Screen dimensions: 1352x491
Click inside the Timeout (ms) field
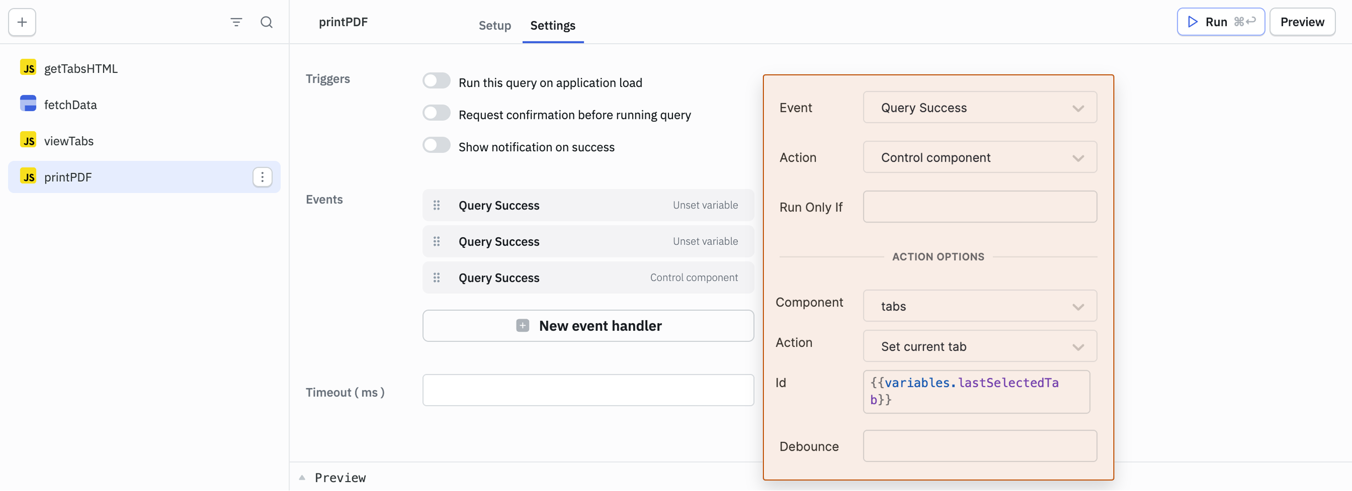point(587,390)
